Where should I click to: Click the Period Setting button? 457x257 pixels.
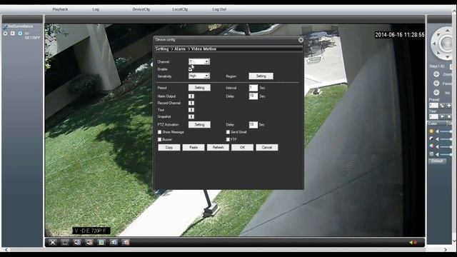(199, 87)
